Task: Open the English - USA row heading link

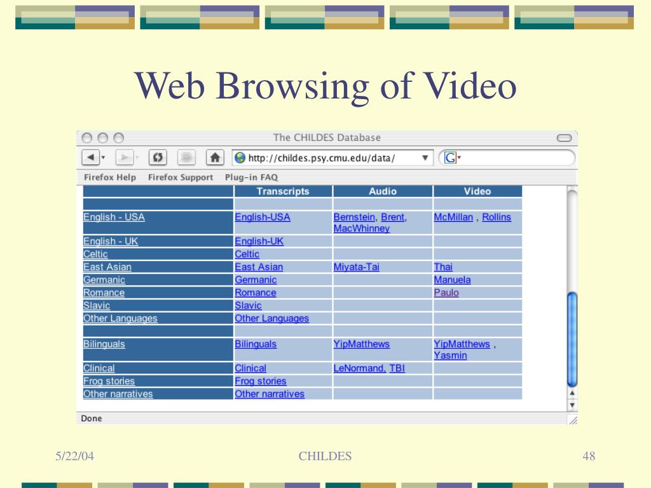Action: tap(114, 217)
